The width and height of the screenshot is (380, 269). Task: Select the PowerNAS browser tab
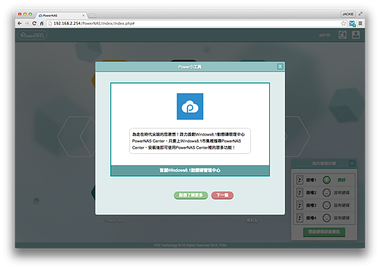point(61,15)
